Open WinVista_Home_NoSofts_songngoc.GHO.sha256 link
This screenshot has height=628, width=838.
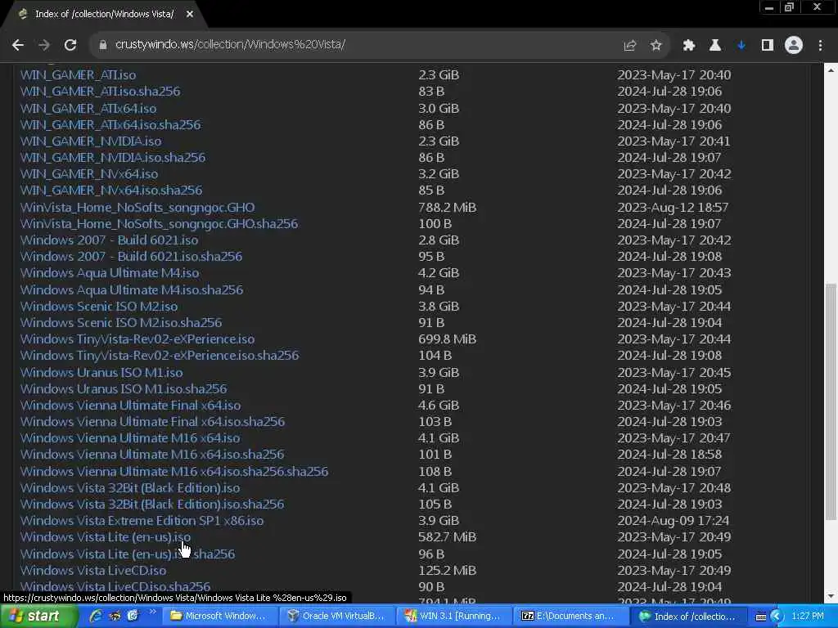point(160,224)
